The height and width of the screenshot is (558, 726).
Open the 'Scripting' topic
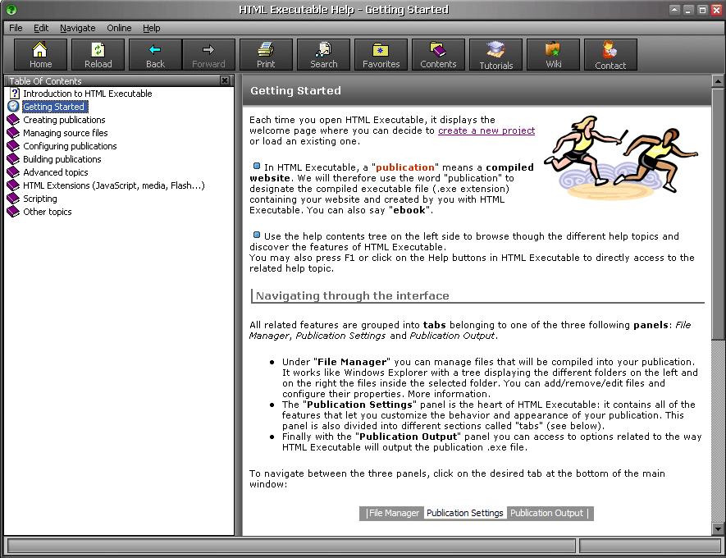click(x=40, y=199)
